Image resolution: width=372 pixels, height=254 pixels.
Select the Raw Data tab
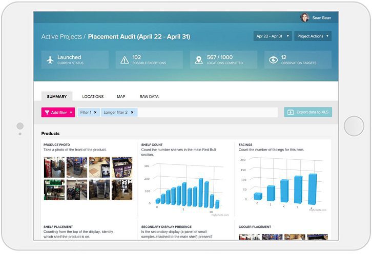click(149, 96)
